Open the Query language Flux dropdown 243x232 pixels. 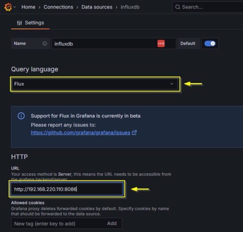click(x=95, y=84)
